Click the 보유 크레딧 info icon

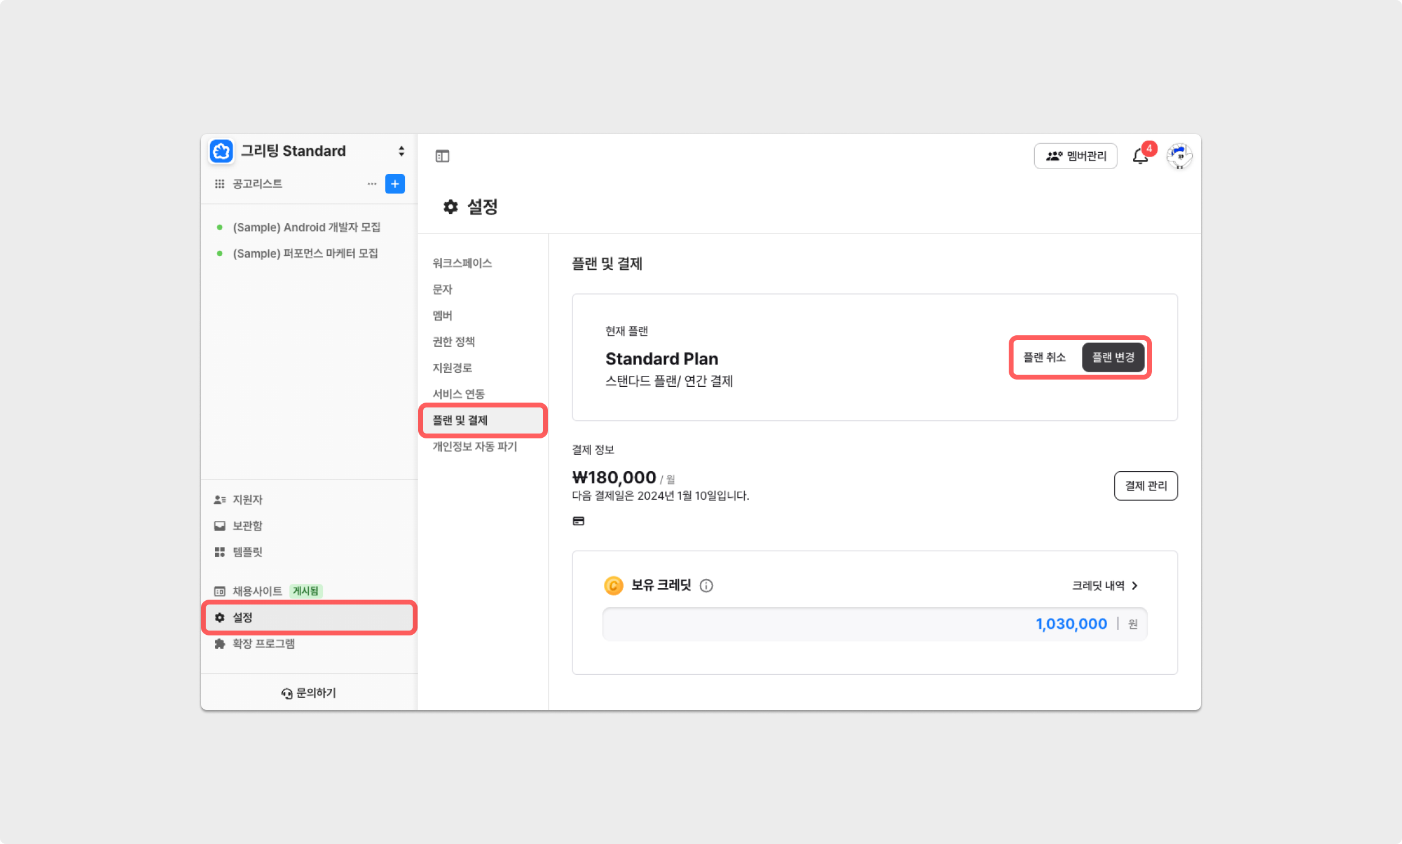pos(706,586)
